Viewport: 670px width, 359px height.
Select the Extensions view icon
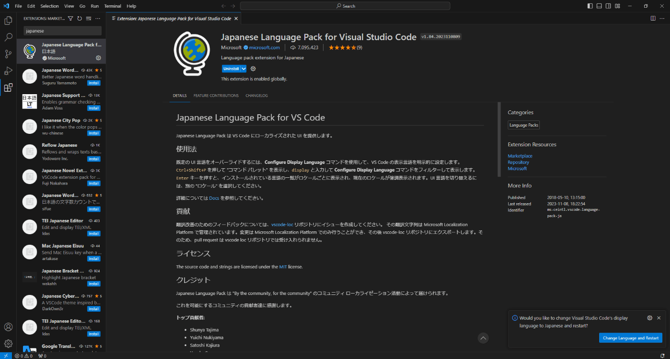[x=8, y=87]
